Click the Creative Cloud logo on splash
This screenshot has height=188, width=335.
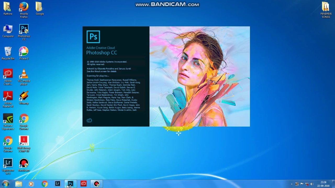click(x=89, y=120)
